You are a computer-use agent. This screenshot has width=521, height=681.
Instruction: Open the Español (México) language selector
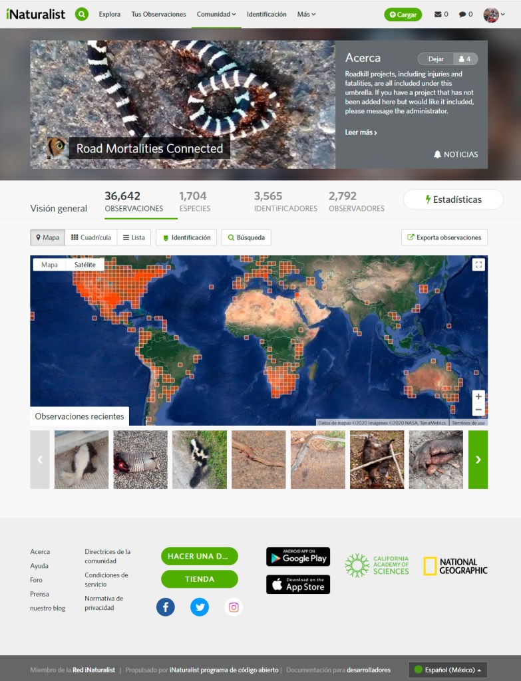coord(448,670)
